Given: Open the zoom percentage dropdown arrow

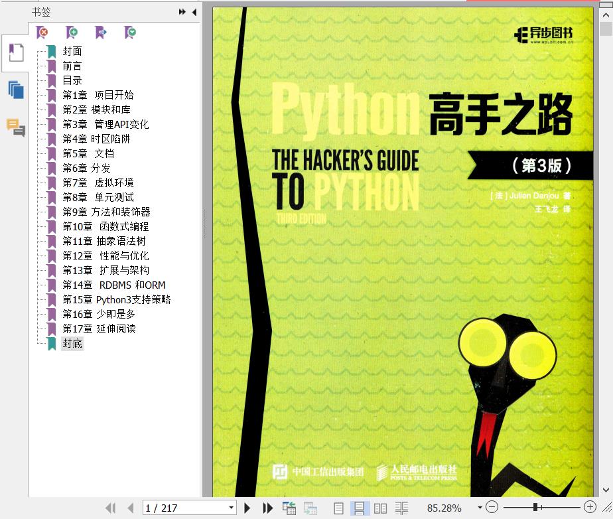Looking at the screenshot, I should (x=480, y=508).
